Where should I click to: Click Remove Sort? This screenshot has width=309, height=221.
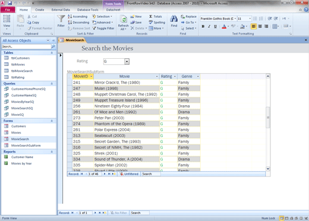click(79, 29)
